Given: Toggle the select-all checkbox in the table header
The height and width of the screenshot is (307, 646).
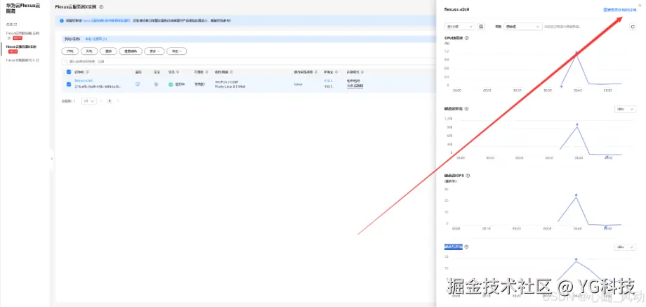Looking at the screenshot, I should pos(69,72).
